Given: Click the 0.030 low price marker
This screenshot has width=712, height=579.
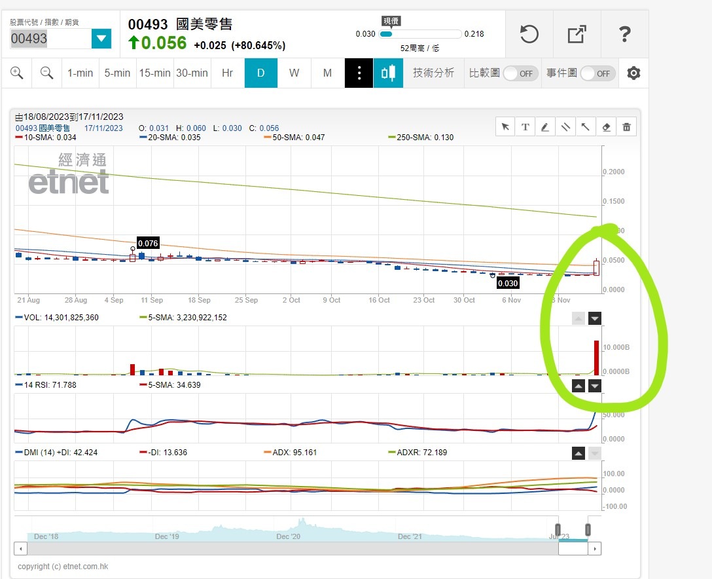Looking at the screenshot, I should [x=508, y=283].
